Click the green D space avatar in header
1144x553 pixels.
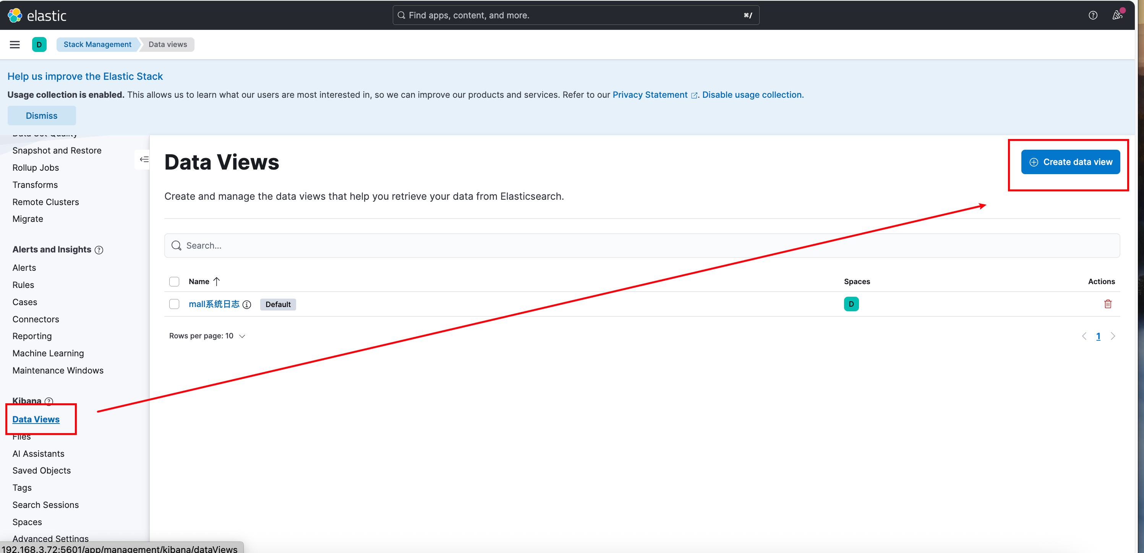pyautogui.click(x=39, y=44)
